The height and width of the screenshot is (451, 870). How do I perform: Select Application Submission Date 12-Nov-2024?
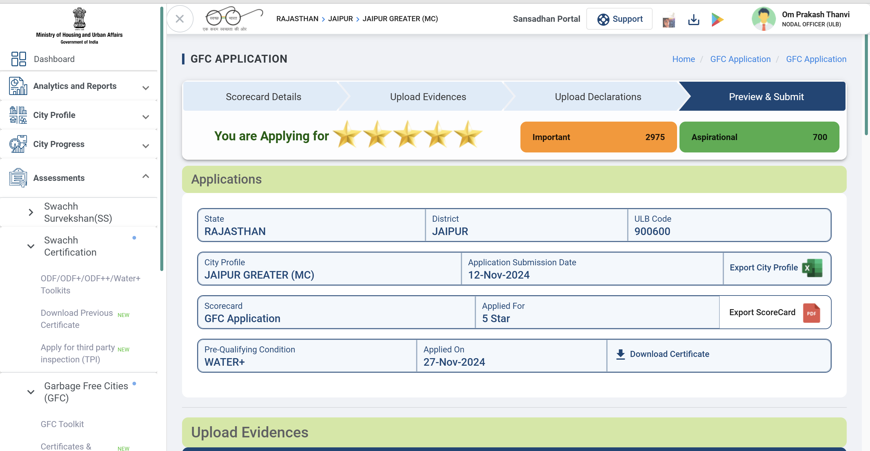point(498,275)
